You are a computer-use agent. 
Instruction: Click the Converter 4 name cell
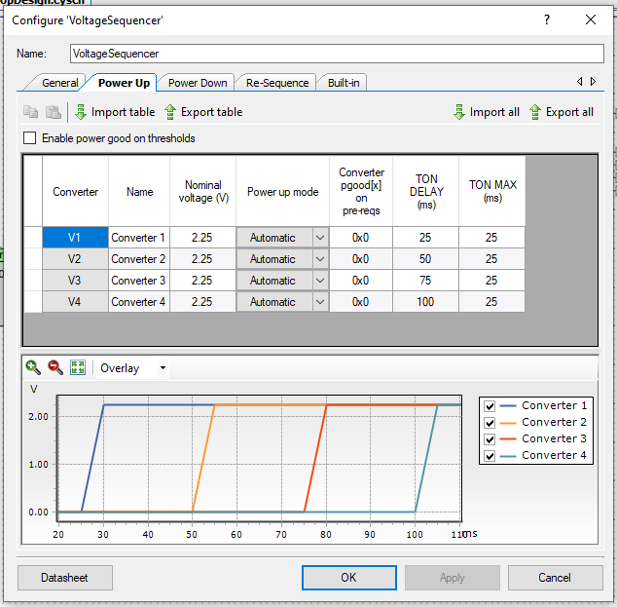tap(139, 302)
